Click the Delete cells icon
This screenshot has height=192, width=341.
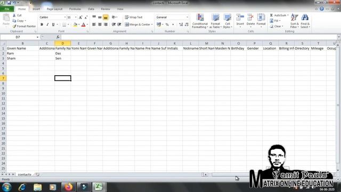coord(250,18)
